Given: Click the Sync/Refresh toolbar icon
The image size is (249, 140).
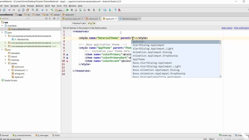Looking at the screenshot, I should click(x=4, y=10).
